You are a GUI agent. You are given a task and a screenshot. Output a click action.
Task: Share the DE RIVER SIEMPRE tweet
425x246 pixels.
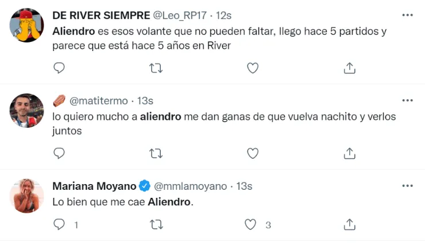tap(349, 68)
